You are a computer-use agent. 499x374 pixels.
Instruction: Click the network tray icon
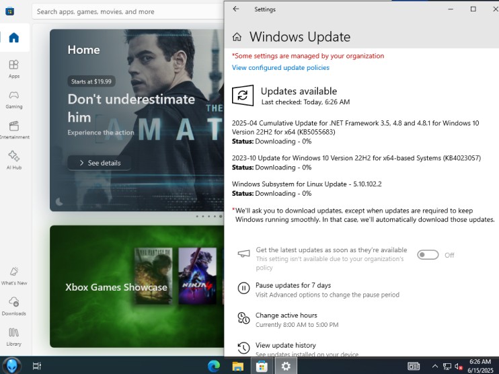click(447, 367)
